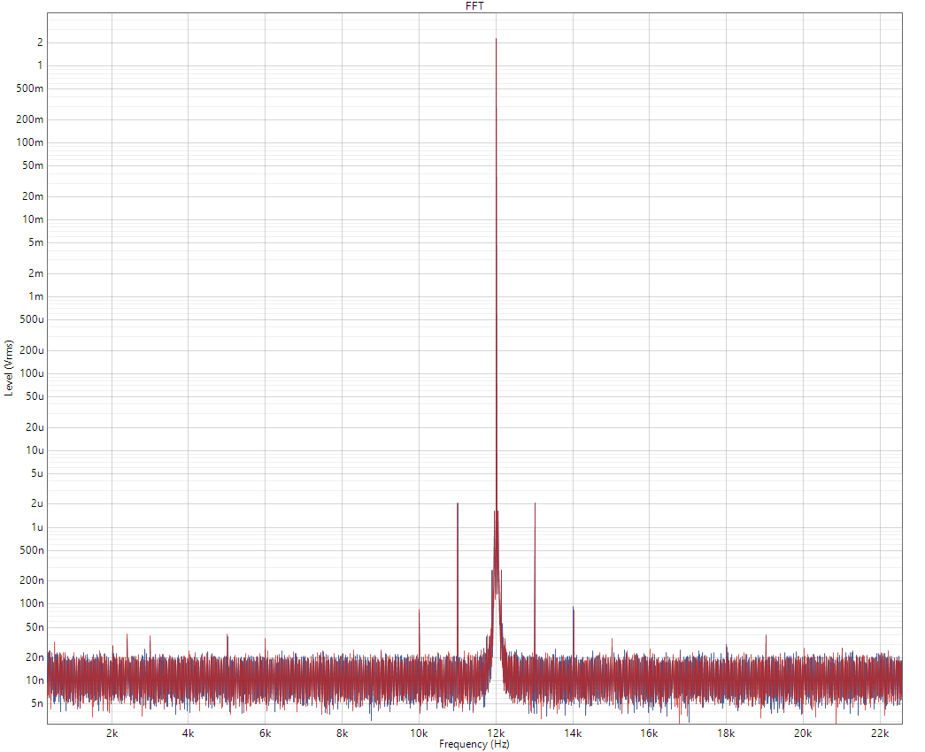925x752 pixels.
Task: Click the 20n level tick label
Action: (35, 657)
